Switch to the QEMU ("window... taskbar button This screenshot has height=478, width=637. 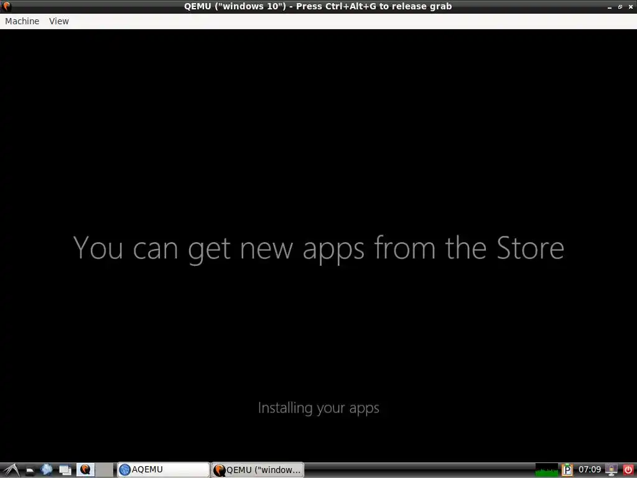tap(258, 470)
